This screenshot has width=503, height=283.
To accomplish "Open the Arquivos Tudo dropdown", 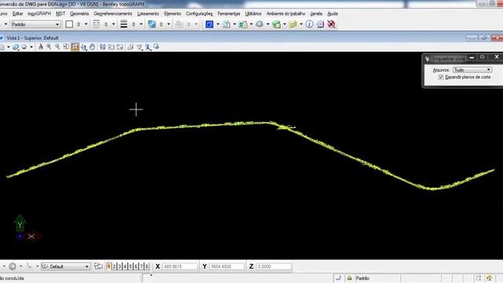I will point(472,70).
